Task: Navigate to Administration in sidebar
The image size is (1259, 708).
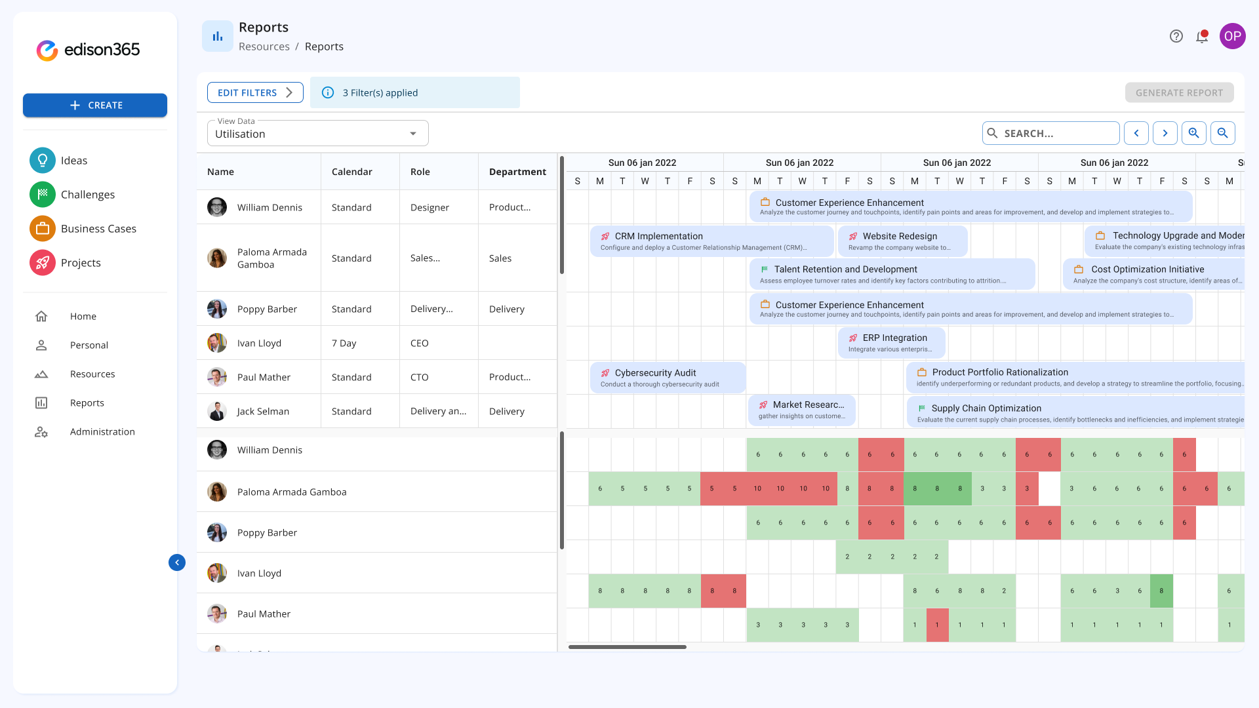Action: point(102,431)
